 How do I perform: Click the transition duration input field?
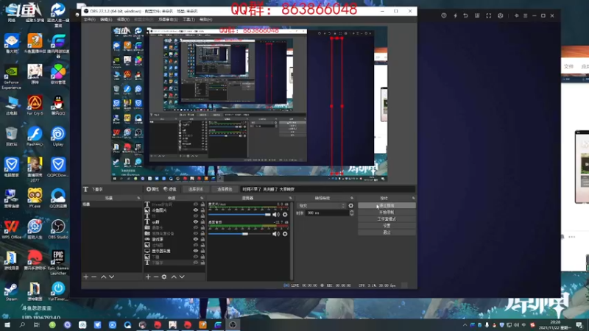click(327, 213)
